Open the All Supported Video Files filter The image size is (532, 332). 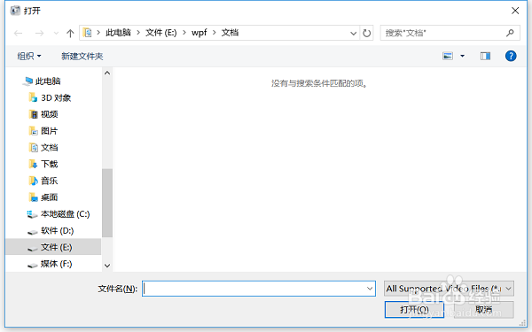449,289
